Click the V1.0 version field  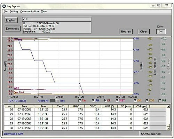pyautogui.click(x=56, y=19)
